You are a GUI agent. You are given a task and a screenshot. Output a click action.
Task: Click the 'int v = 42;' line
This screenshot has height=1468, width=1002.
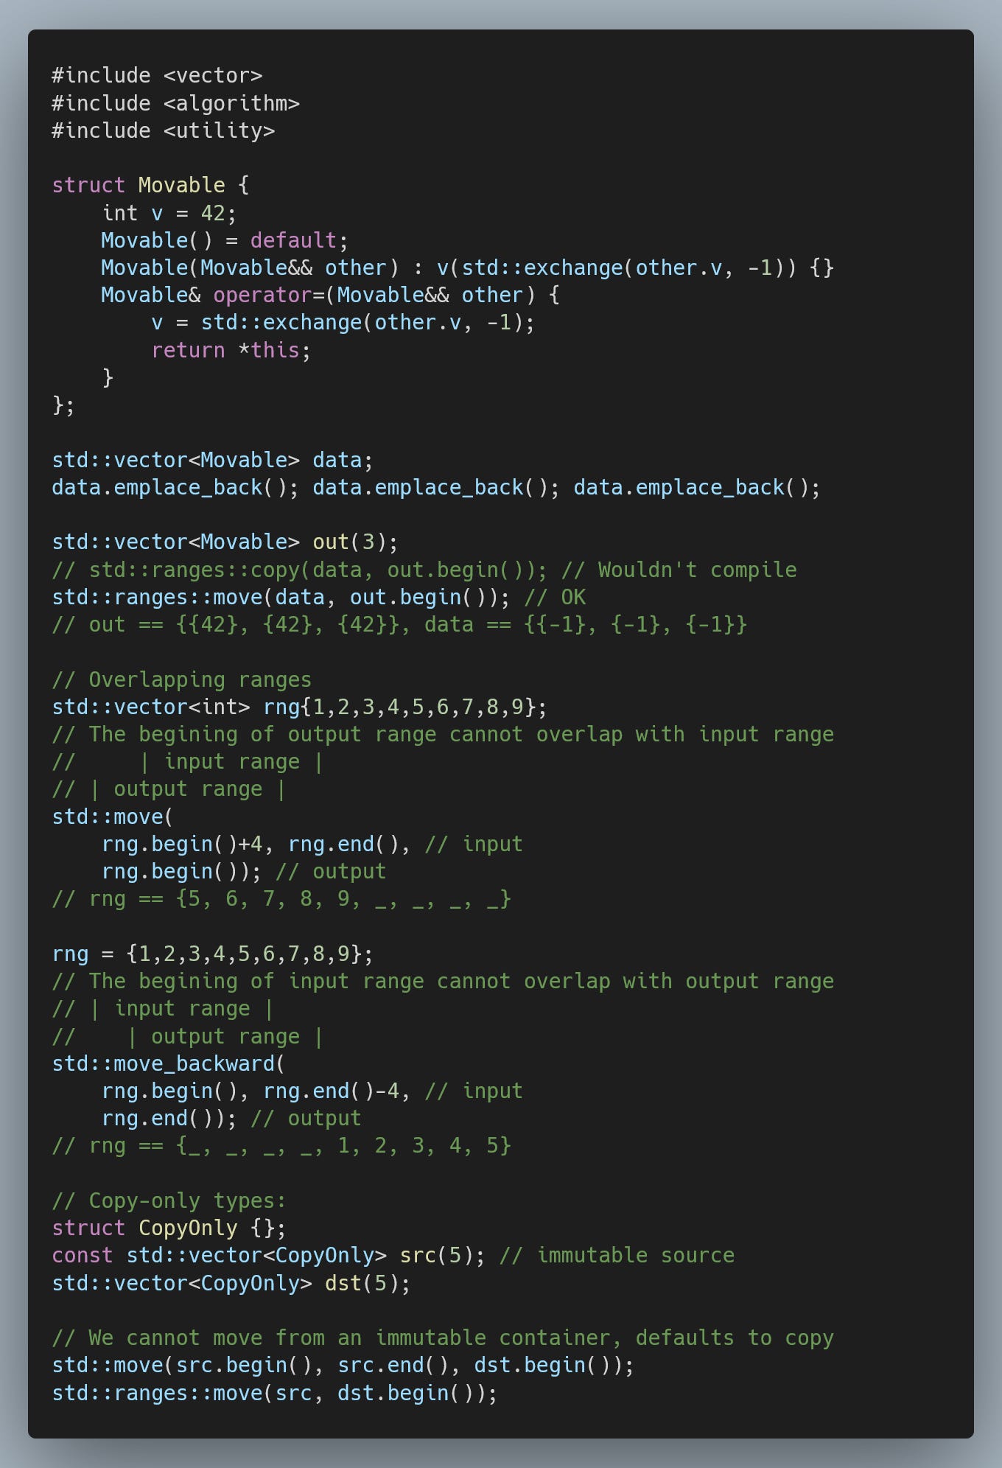coord(169,213)
